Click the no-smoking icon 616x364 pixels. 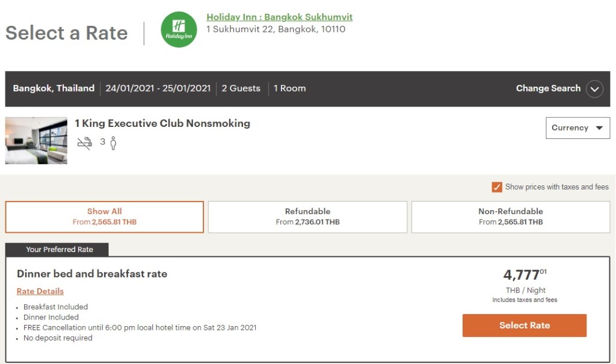84,143
